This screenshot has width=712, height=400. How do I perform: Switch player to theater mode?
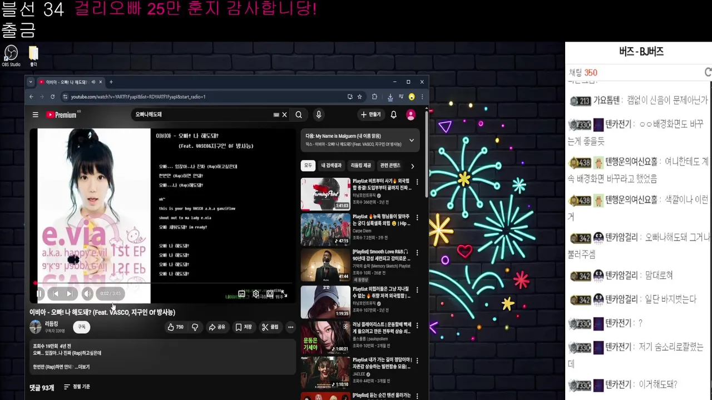tap(270, 294)
